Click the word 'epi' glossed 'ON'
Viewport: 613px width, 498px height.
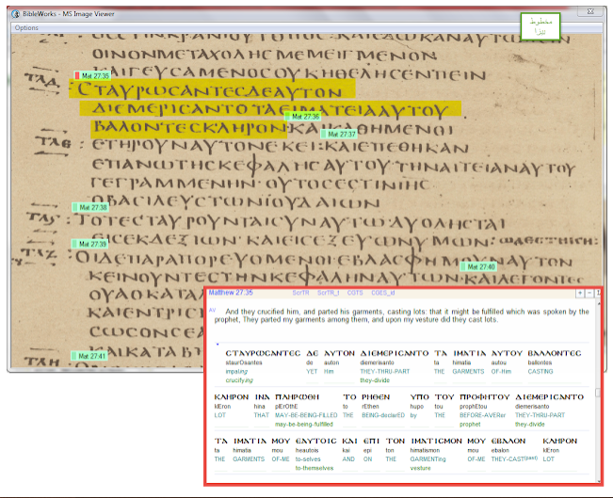367,450
